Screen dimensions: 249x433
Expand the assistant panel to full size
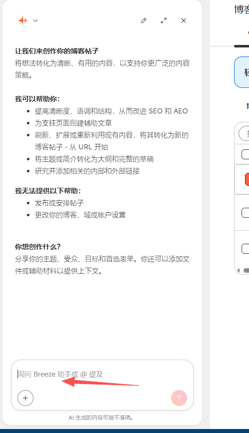point(164,20)
